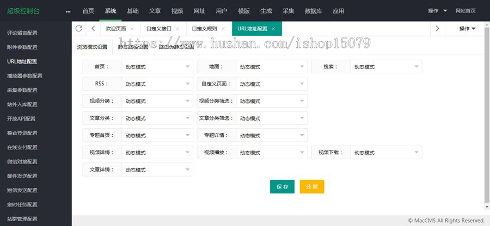Open the 视频分类筛选 mode dropdown
The width and height of the screenshot is (490, 226).
pyautogui.click(x=272, y=101)
